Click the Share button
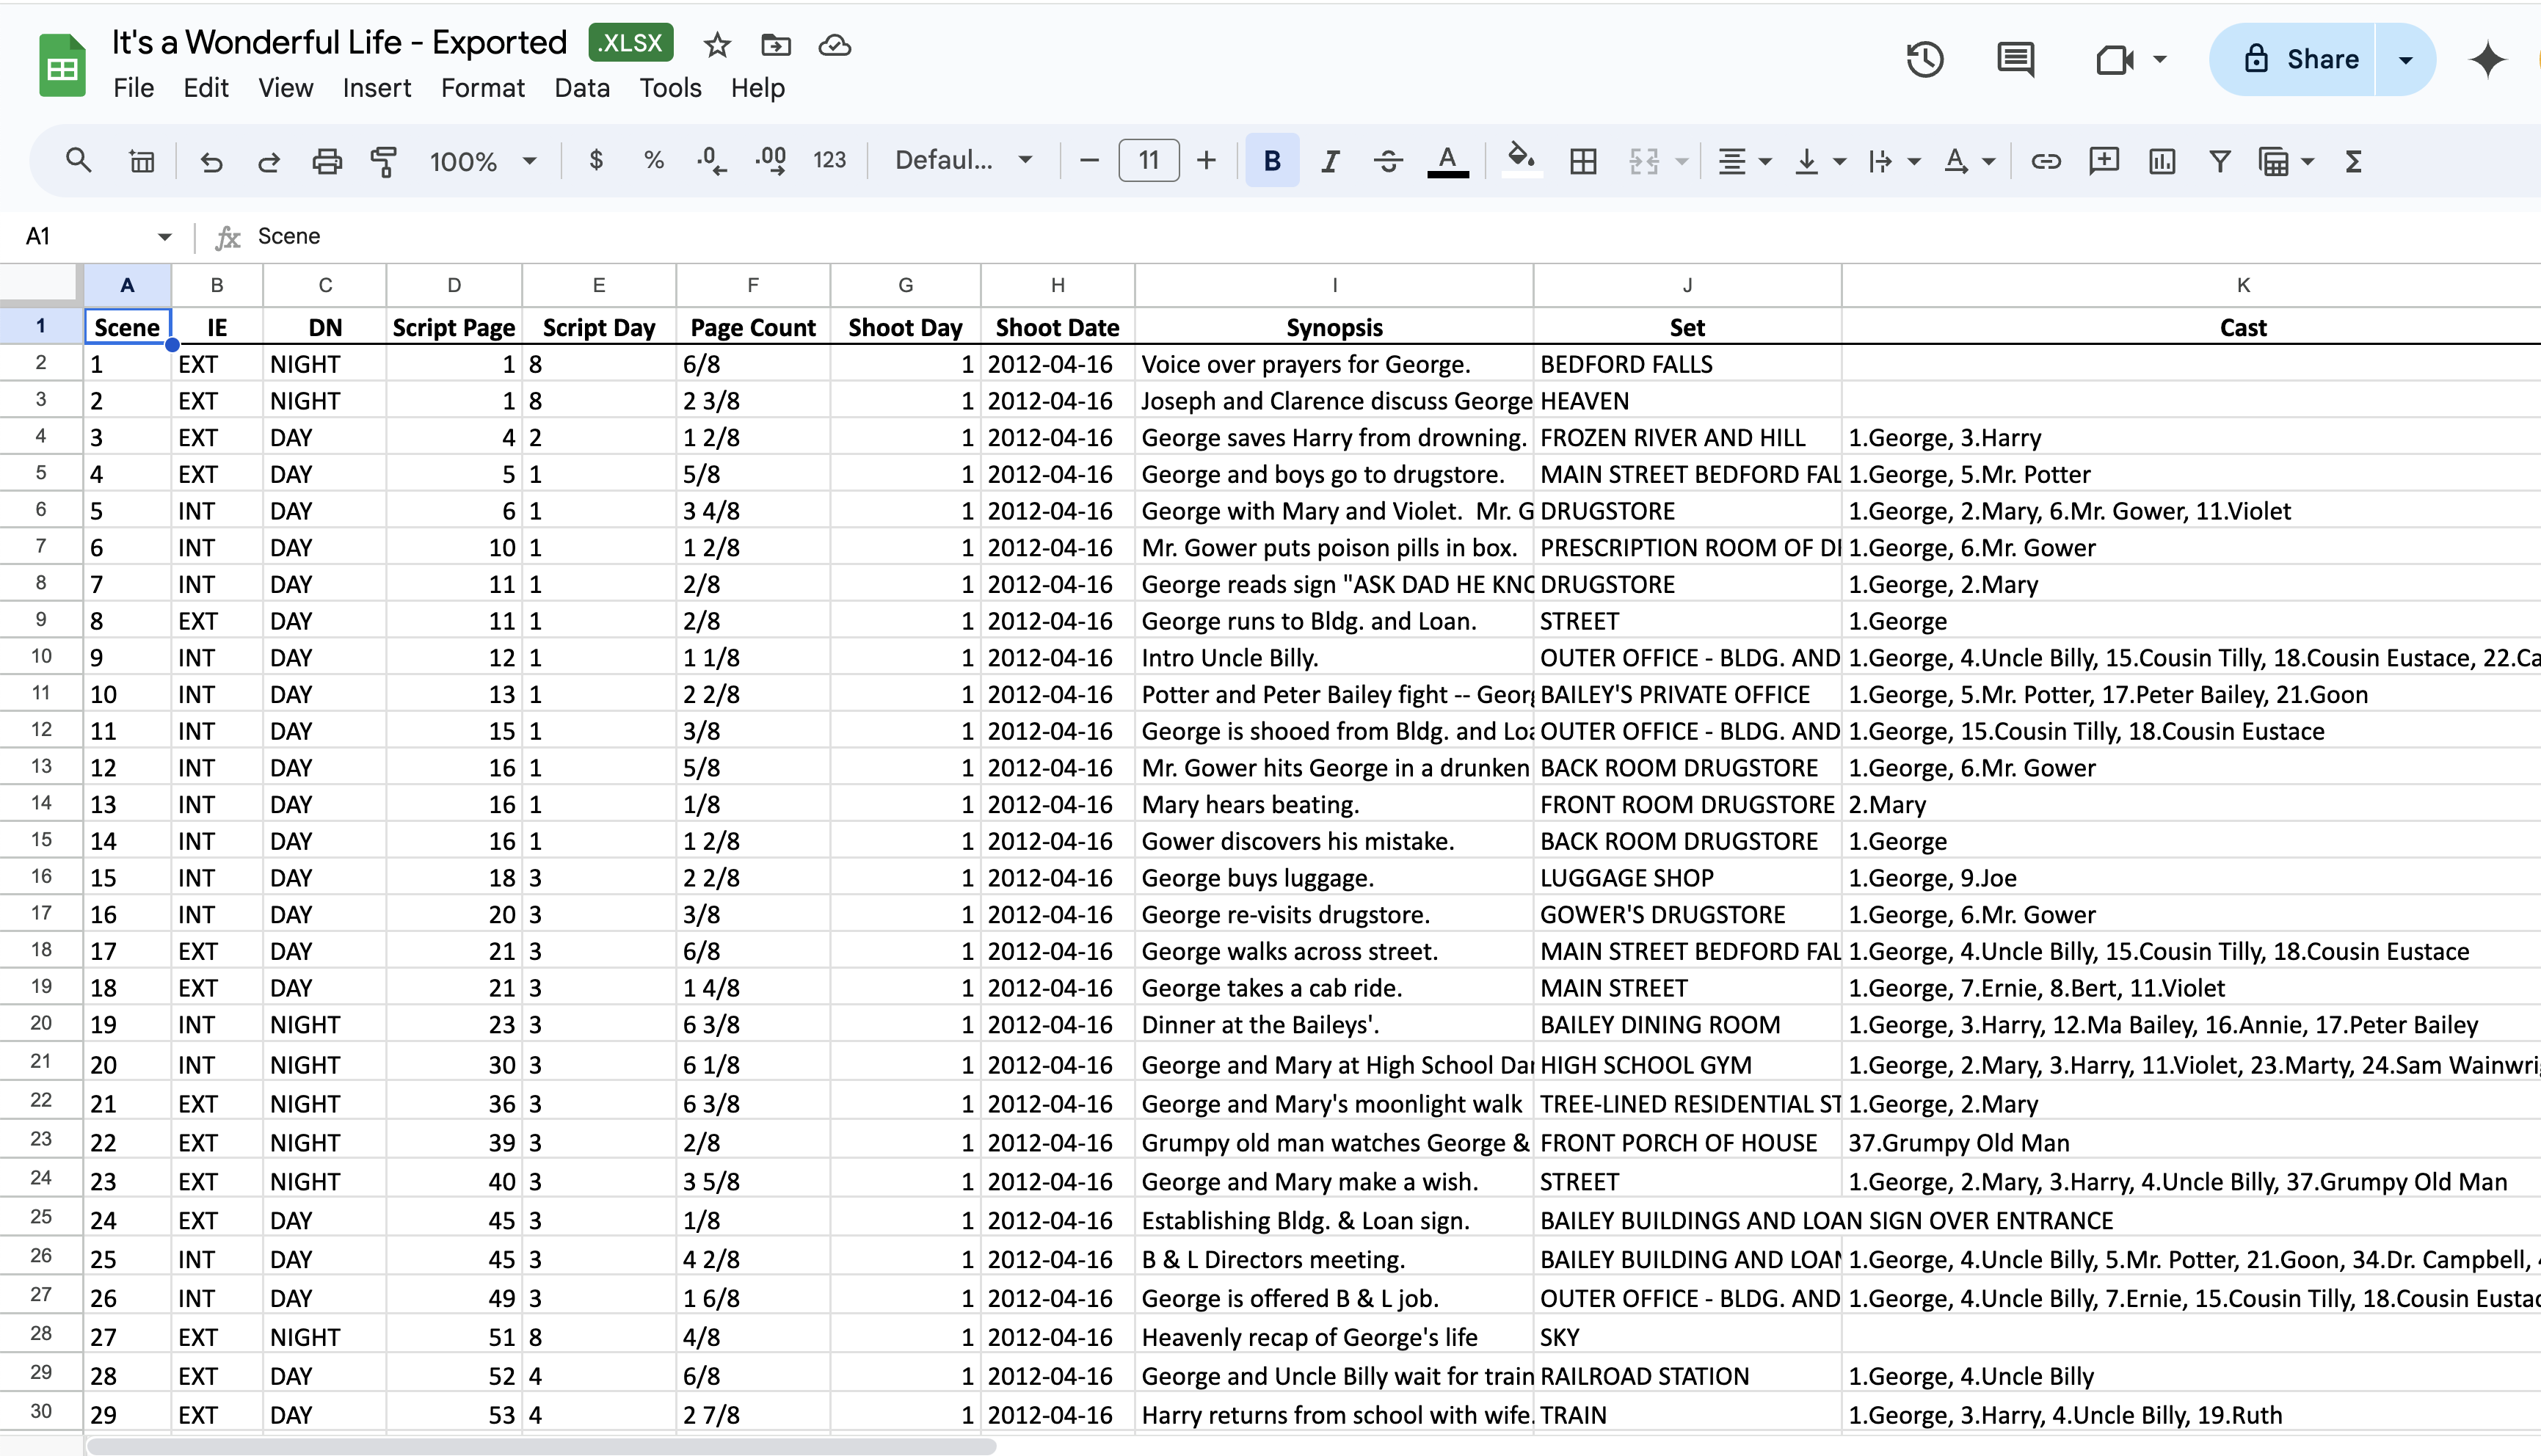The image size is (2541, 1456). click(2293, 59)
